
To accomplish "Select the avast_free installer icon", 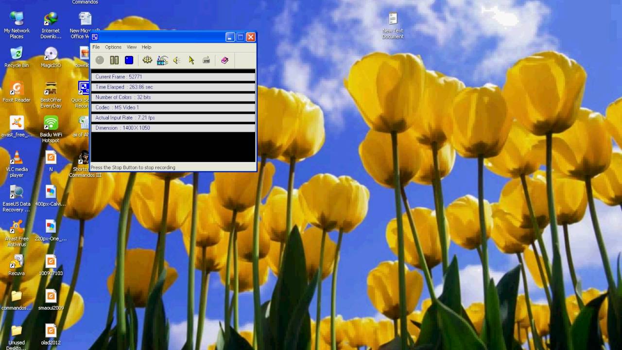I will (x=17, y=127).
